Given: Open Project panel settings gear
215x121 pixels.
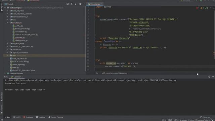Looking at the screenshot, I should (80, 4).
